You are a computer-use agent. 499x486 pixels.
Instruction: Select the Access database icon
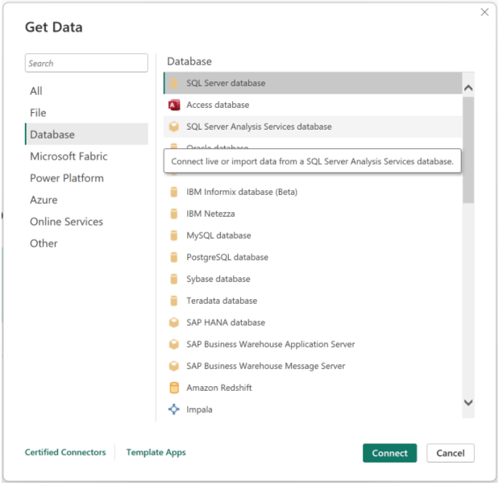click(173, 105)
